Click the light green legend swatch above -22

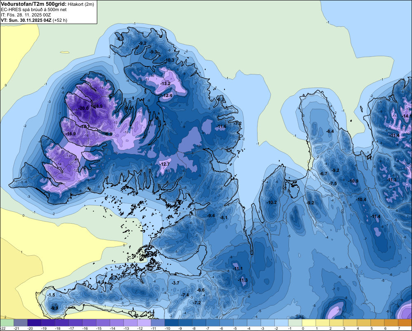coord(7,323)
